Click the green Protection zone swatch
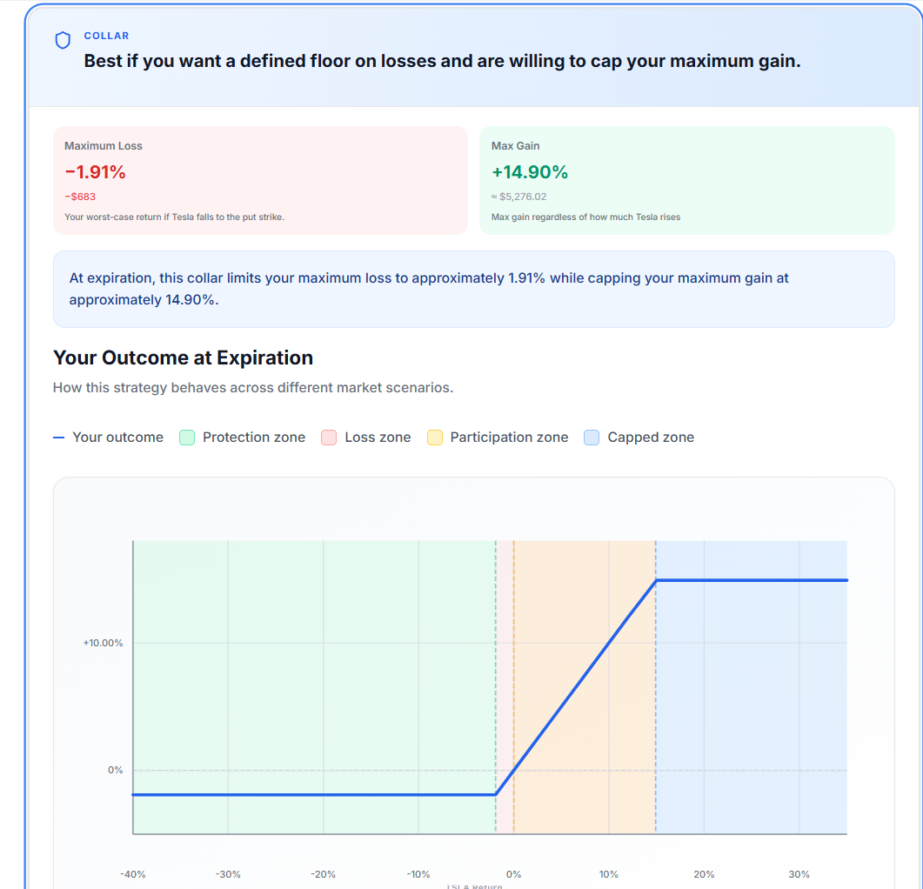 [187, 438]
